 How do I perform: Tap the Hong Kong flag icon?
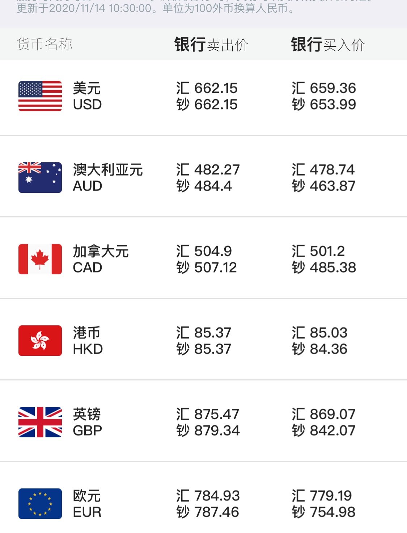[x=40, y=341]
